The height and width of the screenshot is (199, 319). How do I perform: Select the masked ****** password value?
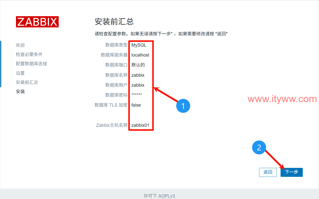pyautogui.click(x=137, y=95)
